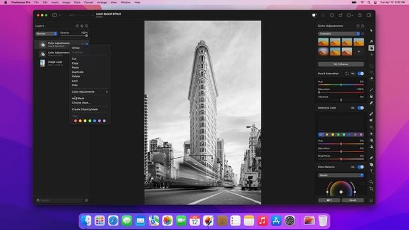Click the filter icon beside layer search
Viewport: 409px width, 230px height.
pyautogui.click(x=87, y=200)
